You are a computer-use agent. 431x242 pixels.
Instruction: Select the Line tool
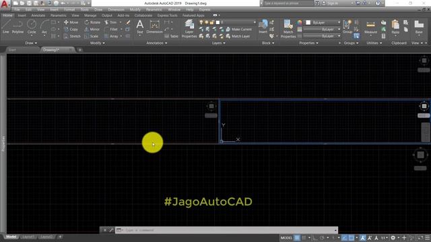pos(6,27)
